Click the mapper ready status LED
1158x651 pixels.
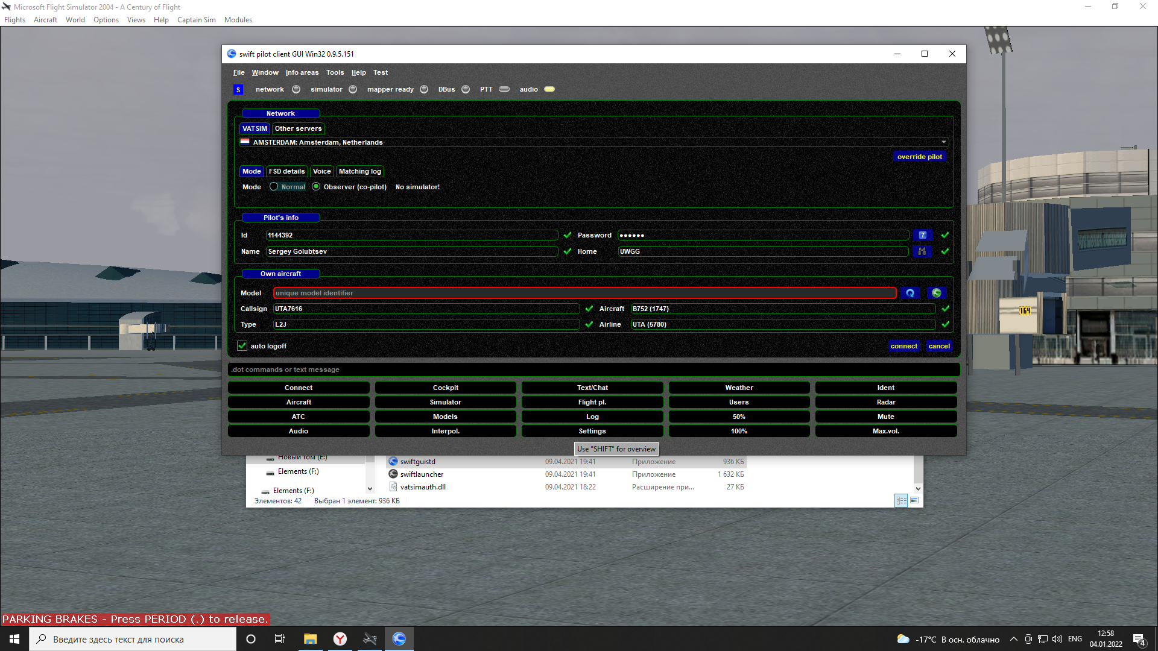coord(424,89)
